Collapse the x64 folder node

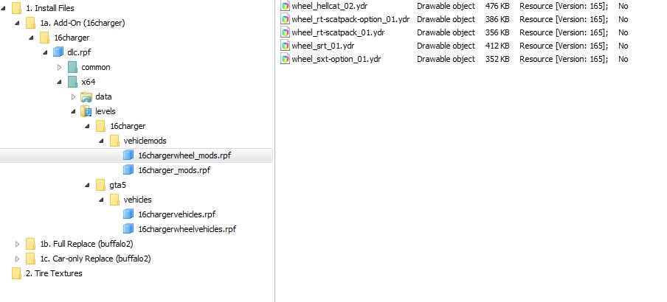tap(60, 82)
